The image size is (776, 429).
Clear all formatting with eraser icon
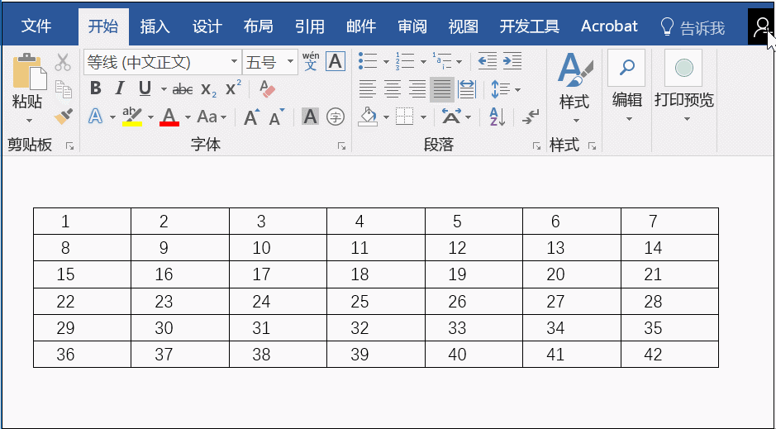(x=267, y=89)
